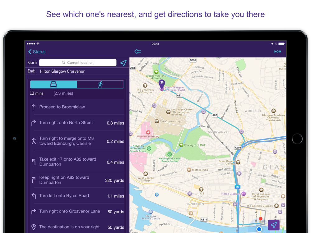Tap the University of Glasgow icon
311x233 pixels.
point(145,85)
